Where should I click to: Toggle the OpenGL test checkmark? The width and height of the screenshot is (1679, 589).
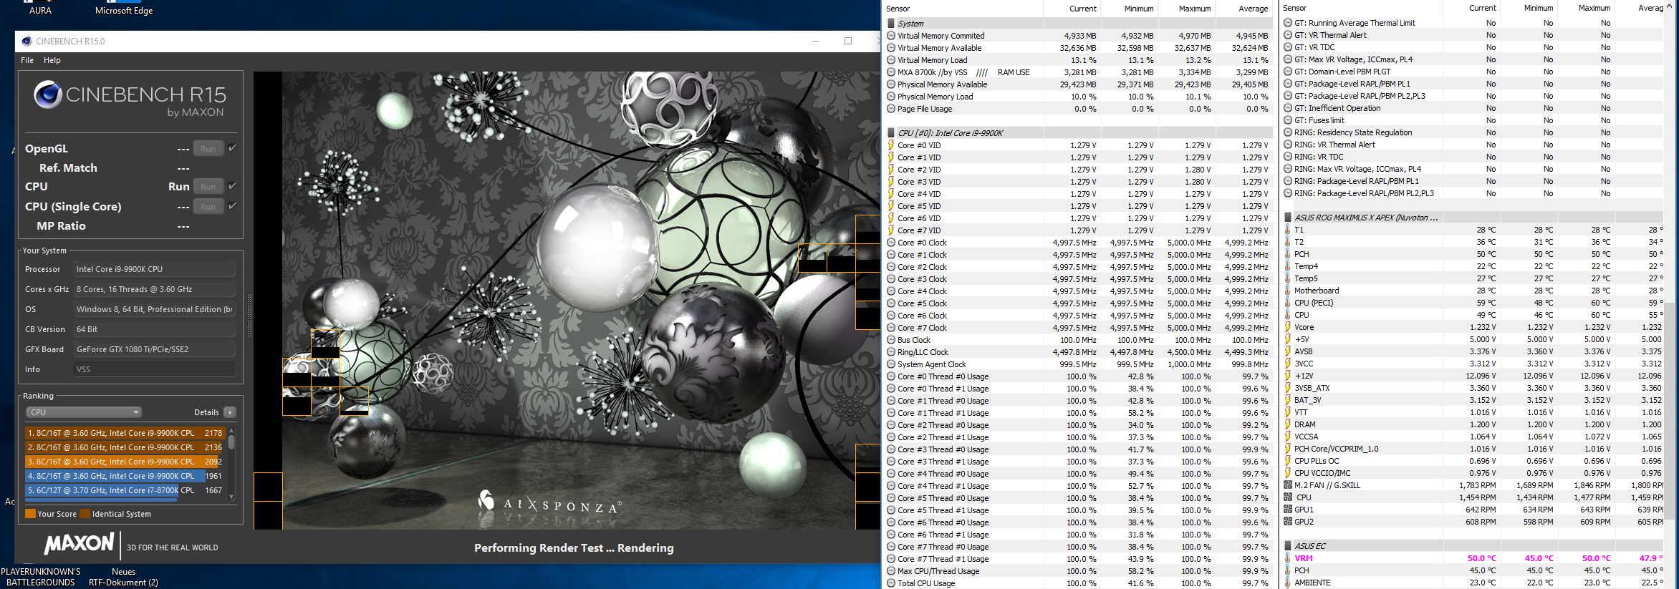pos(232,148)
